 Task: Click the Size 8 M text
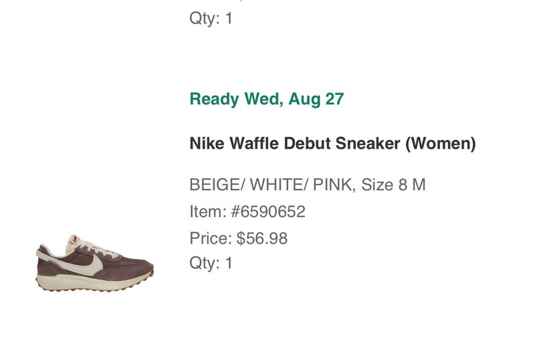tap(393, 185)
